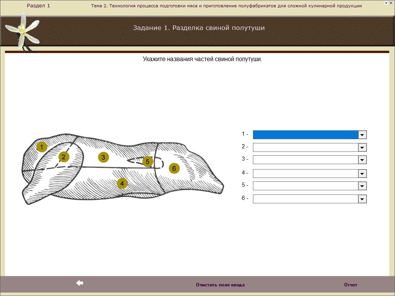This screenshot has width=395, height=296.
Task: Open the dropdown arrow for part 4
Action: pyautogui.click(x=362, y=174)
